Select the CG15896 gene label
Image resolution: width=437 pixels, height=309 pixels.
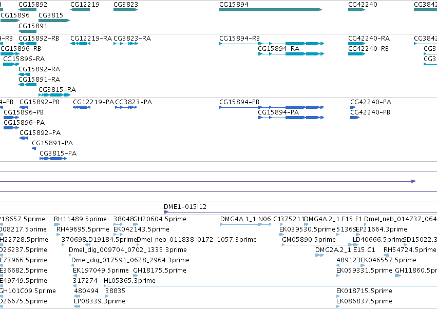(x=15, y=15)
